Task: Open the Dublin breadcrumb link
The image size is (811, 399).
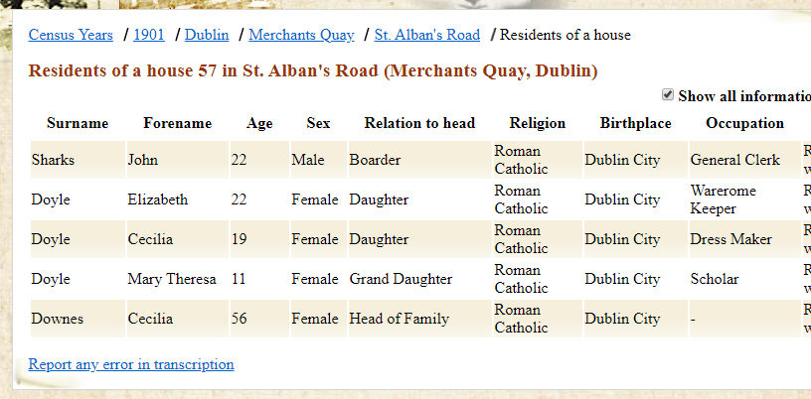Action: click(207, 35)
